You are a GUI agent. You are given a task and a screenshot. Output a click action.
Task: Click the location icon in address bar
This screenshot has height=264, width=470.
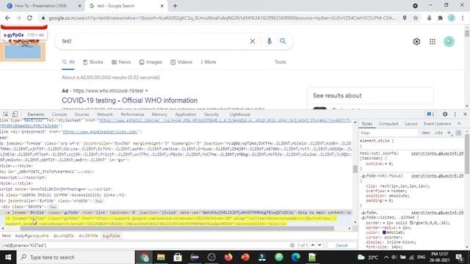point(405,18)
